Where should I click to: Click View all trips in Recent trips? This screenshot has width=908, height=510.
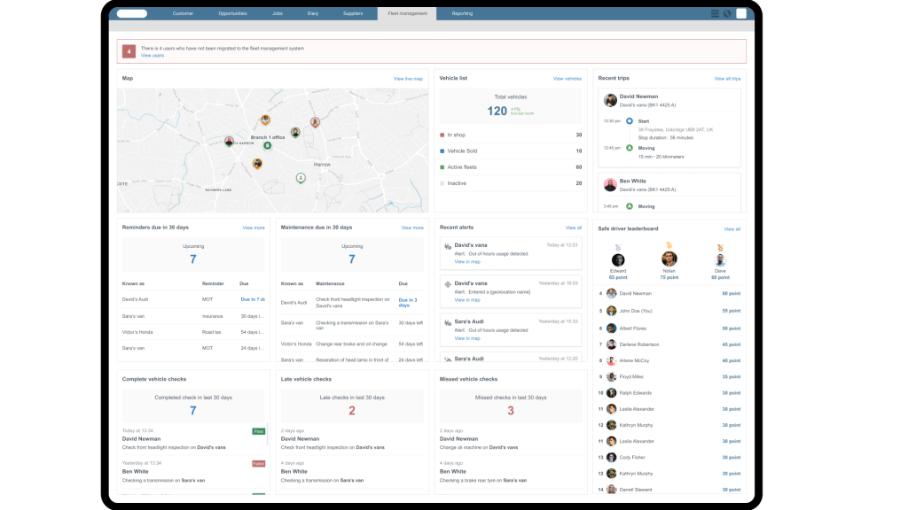(x=729, y=78)
